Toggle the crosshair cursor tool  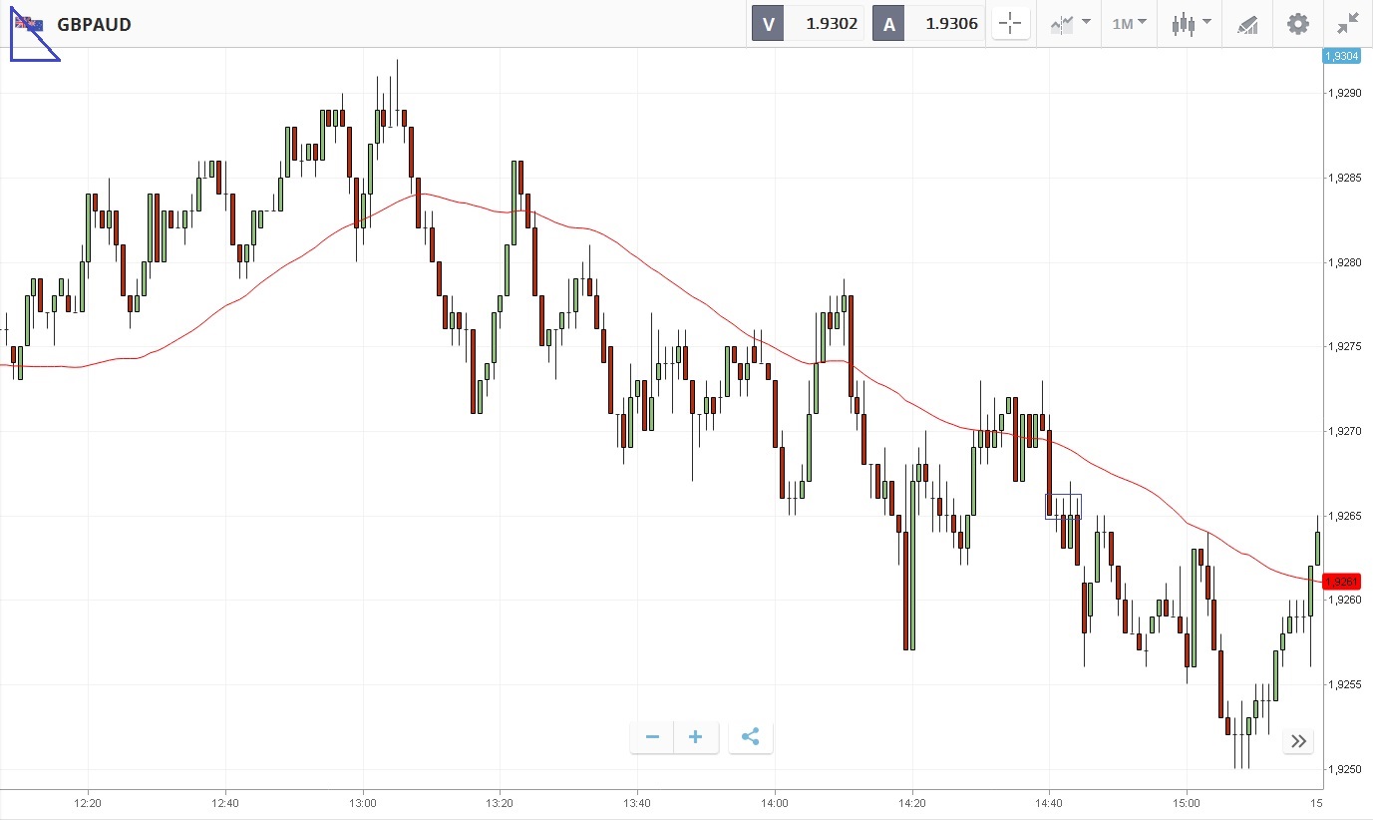point(1010,24)
